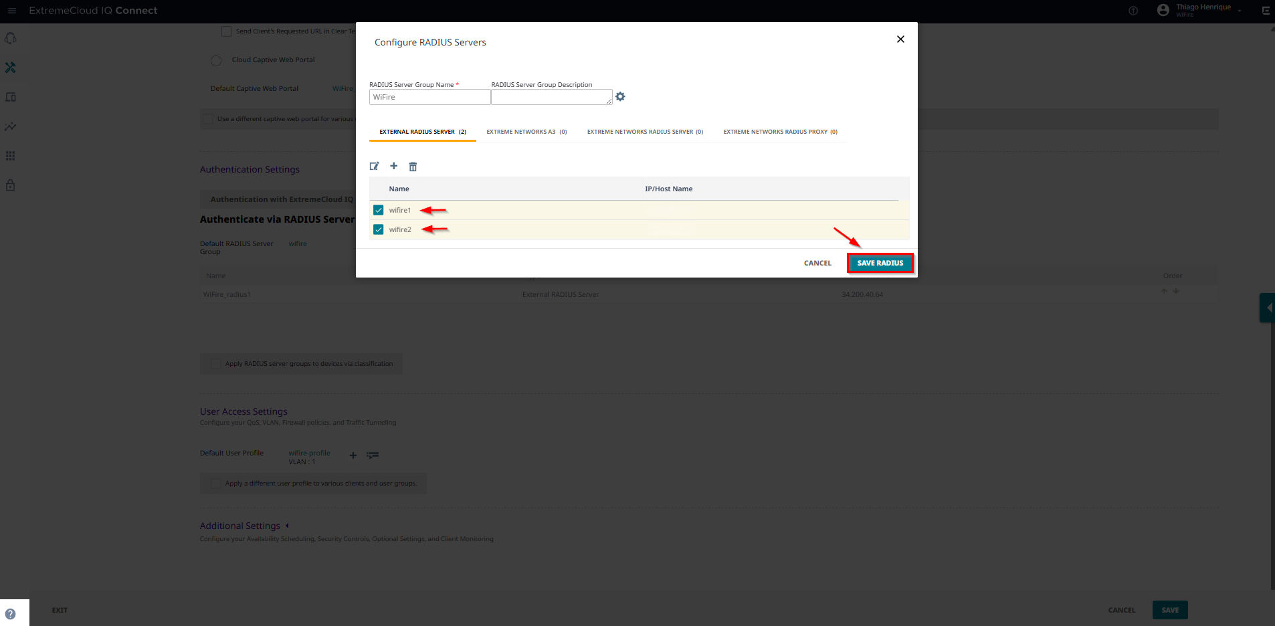Expand the Additional Settings section
This screenshot has height=626, width=1275.
[x=287, y=526]
